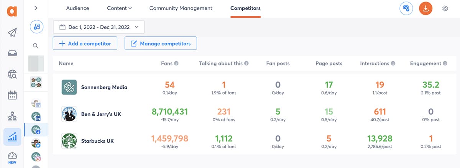Click Ben & Jerry's fans value 8,710,431
The image size is (460, 168).
click(170, 112)
